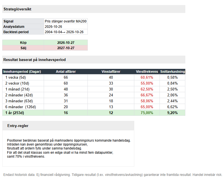Click the Entry-regler heading

pyautogui.click(x=18, y=126)
